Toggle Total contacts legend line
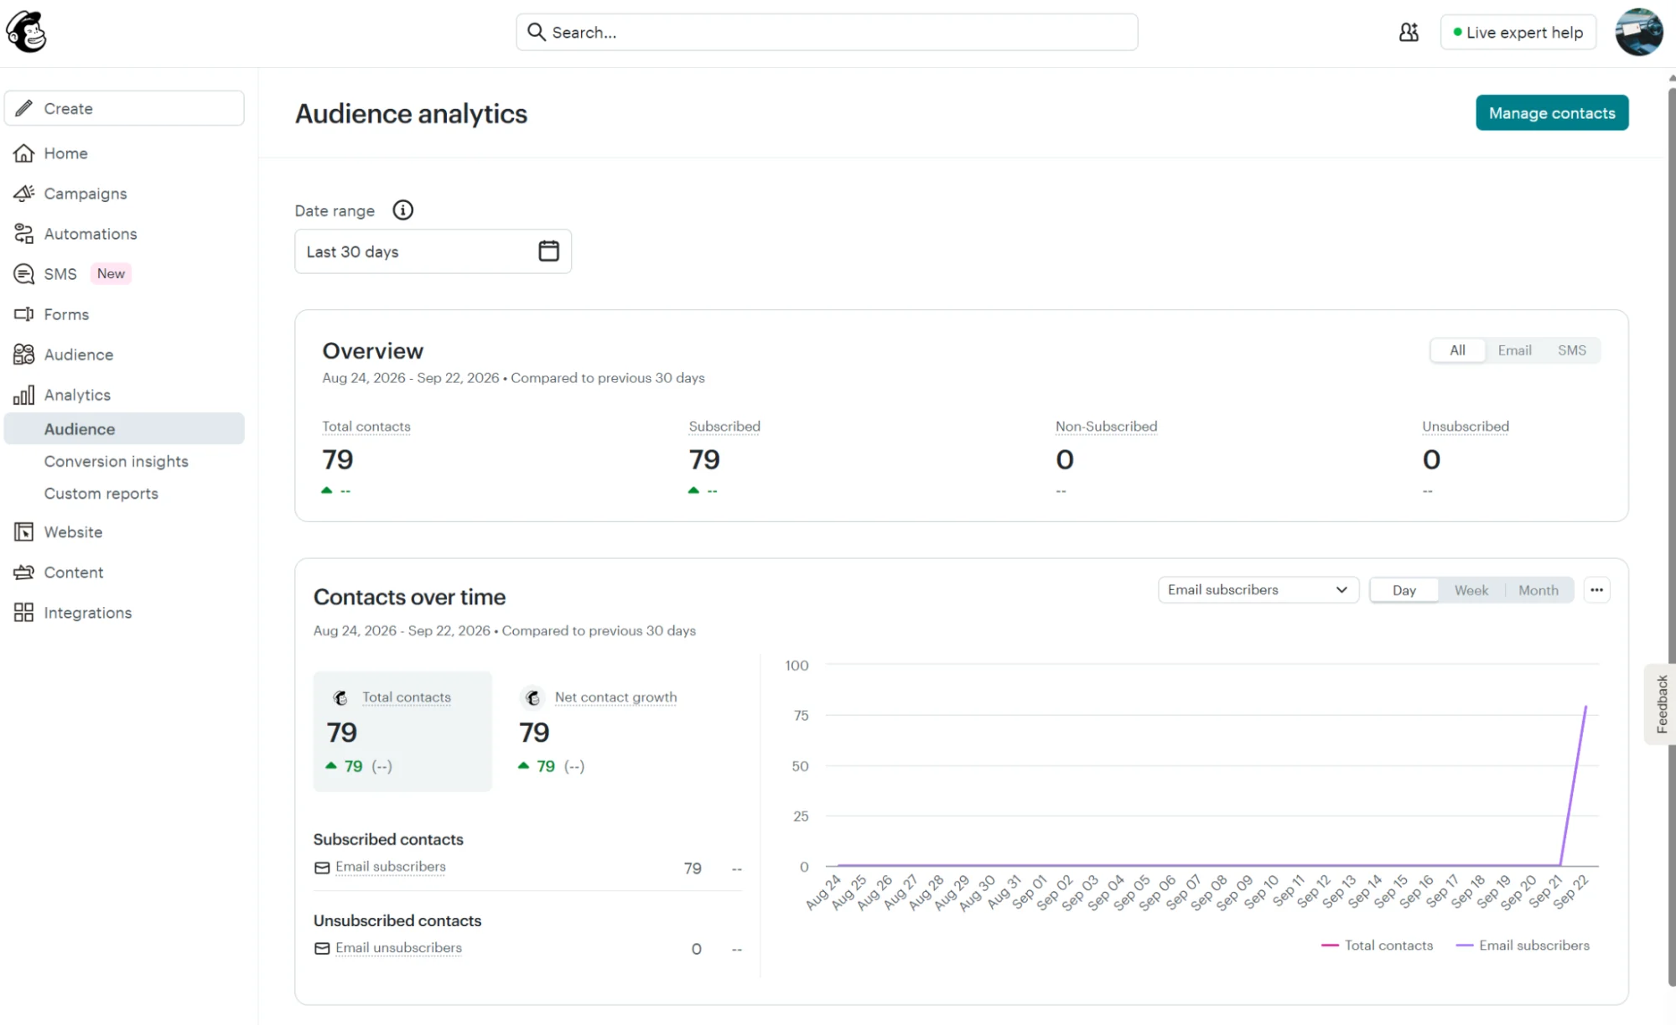Image resolution: width=1676 pixels, height=1026 pixels. click(1377, 946)
